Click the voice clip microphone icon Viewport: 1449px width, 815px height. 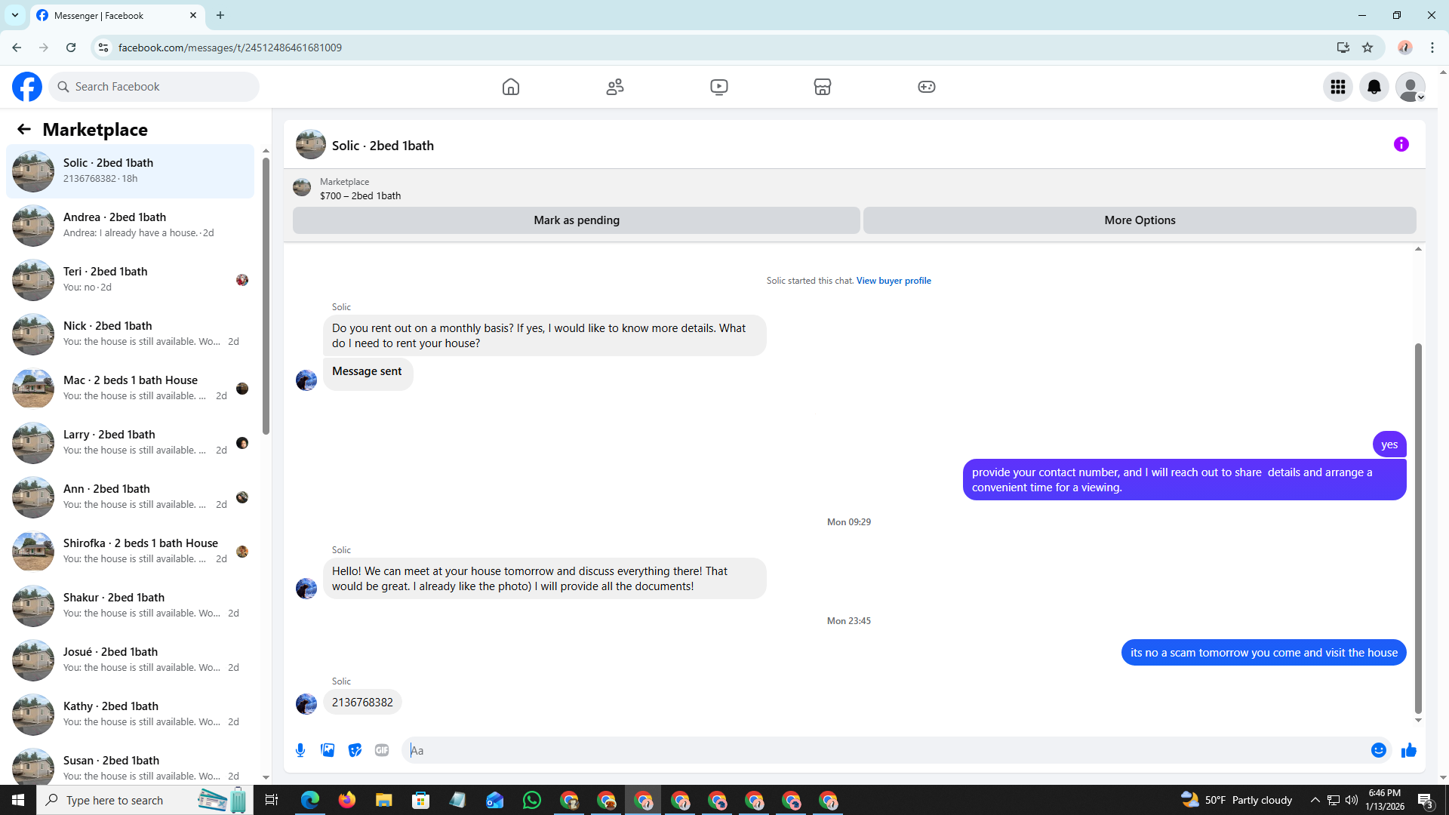(x=300, y=750)
